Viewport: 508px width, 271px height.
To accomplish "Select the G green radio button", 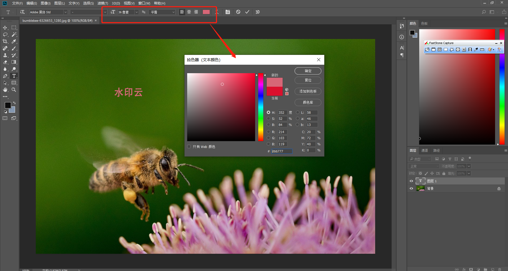I will click(x=269, y=138).
